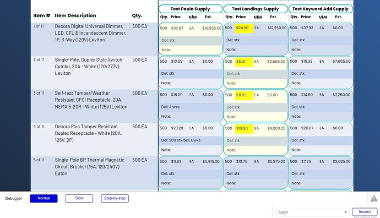380x218 pixels.
Task: Click price $14.50 in Keyword Add Supply
Action: coord(307,95)
